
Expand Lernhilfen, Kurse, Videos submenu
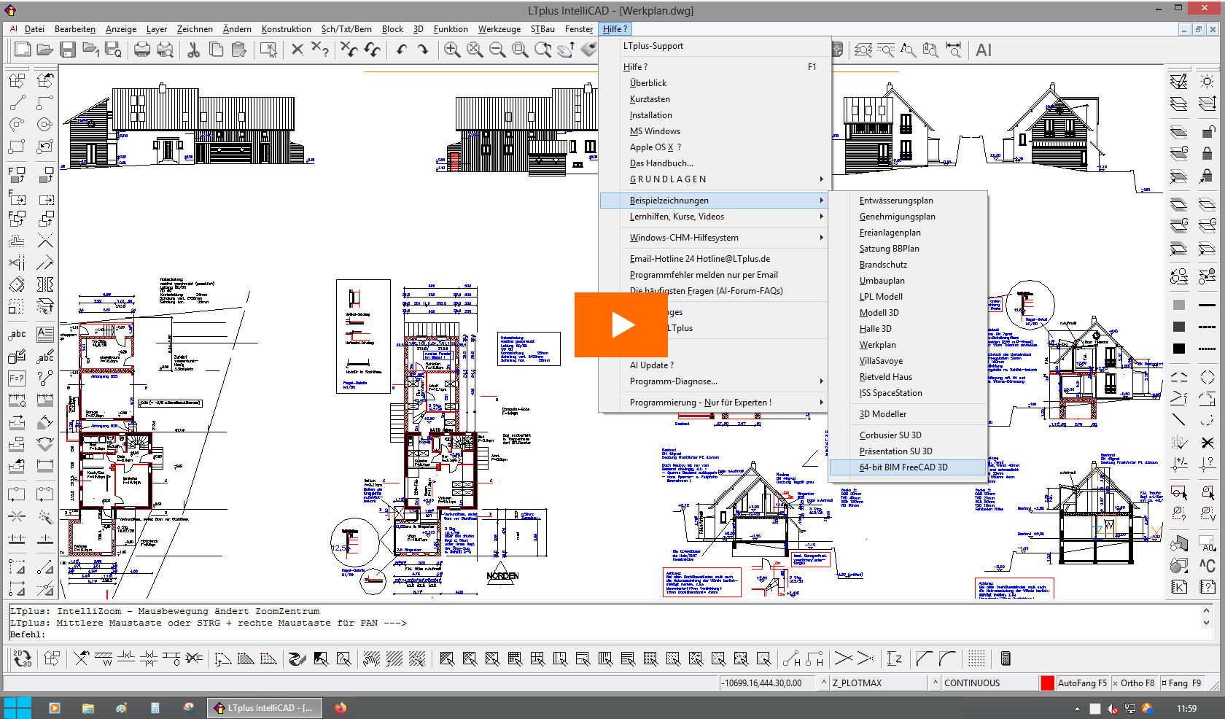[x=714, y=217]
